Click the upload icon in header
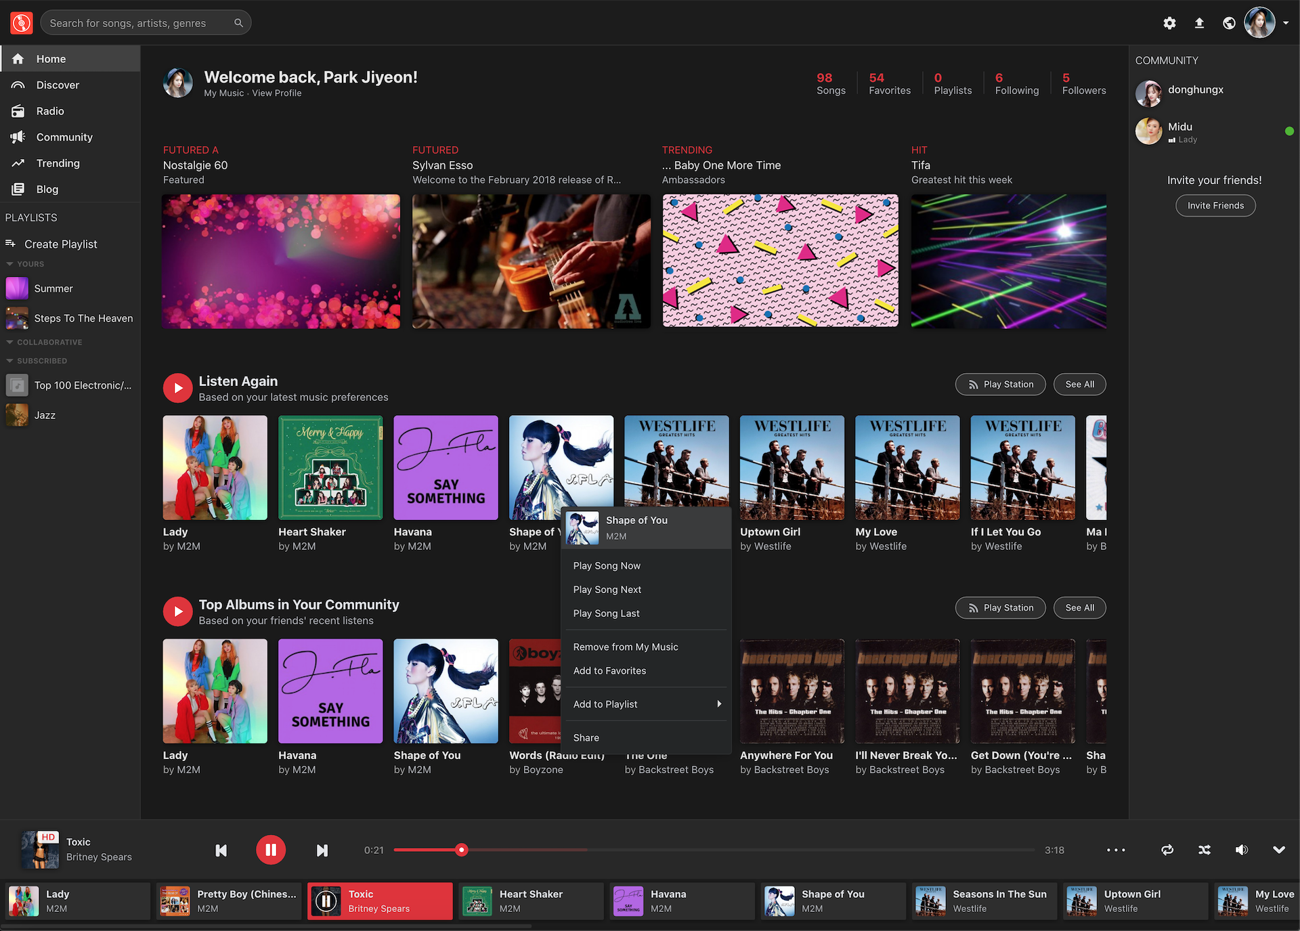This screenshot has width=1300, height=931. (1199, 23)
